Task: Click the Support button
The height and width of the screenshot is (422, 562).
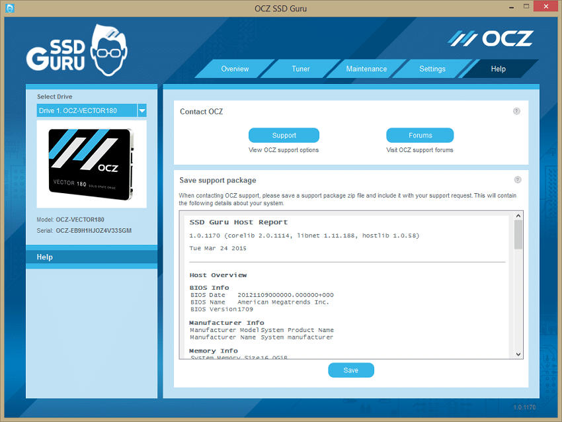Action: (x=284, y=135)
